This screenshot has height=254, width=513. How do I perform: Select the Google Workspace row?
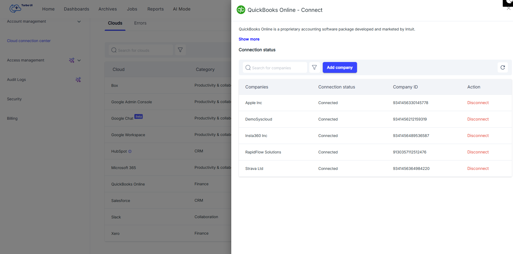pyautogui.click(x=168, y=135)
